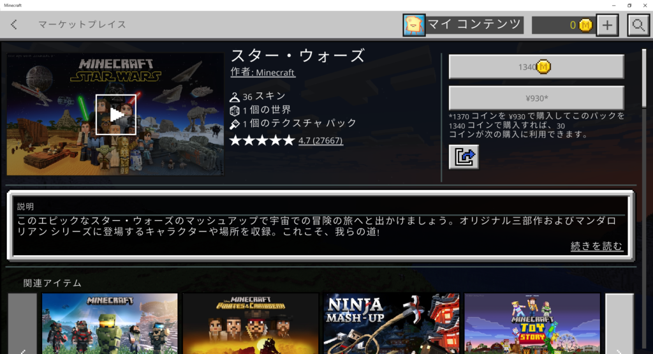Click the world cube icon
This screenshot has width=653, height=354.
coord(235,110)
